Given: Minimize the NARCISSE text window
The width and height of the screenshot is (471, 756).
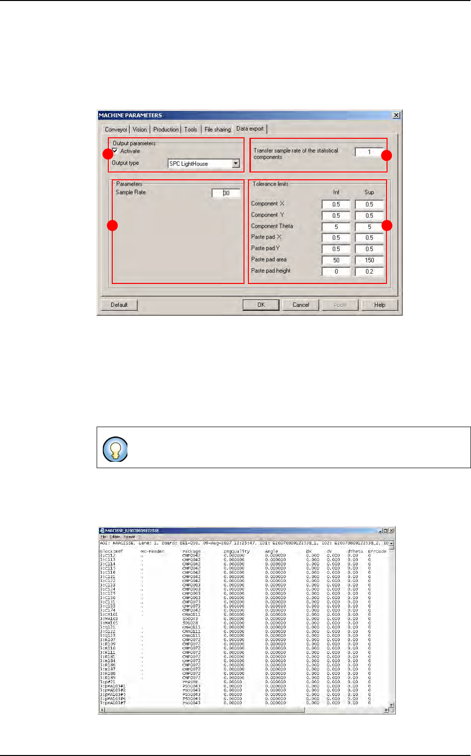Looking at the screenshot, I should pyautogui.click(x=380, y=531).
